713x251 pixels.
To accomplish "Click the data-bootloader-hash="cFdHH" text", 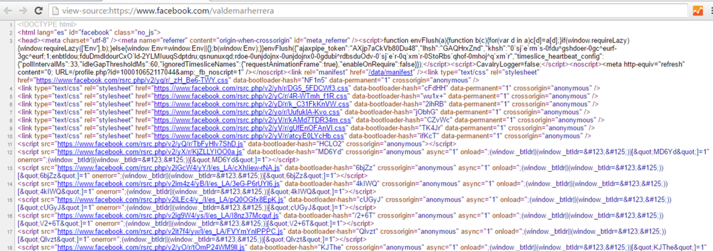I will click(398, 88).
